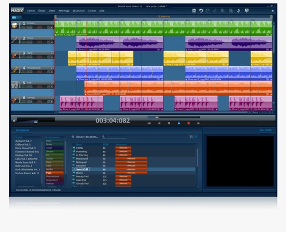
Task: Click the keyboard icon of track 5 Pad
Action: [x=14, y=85]
